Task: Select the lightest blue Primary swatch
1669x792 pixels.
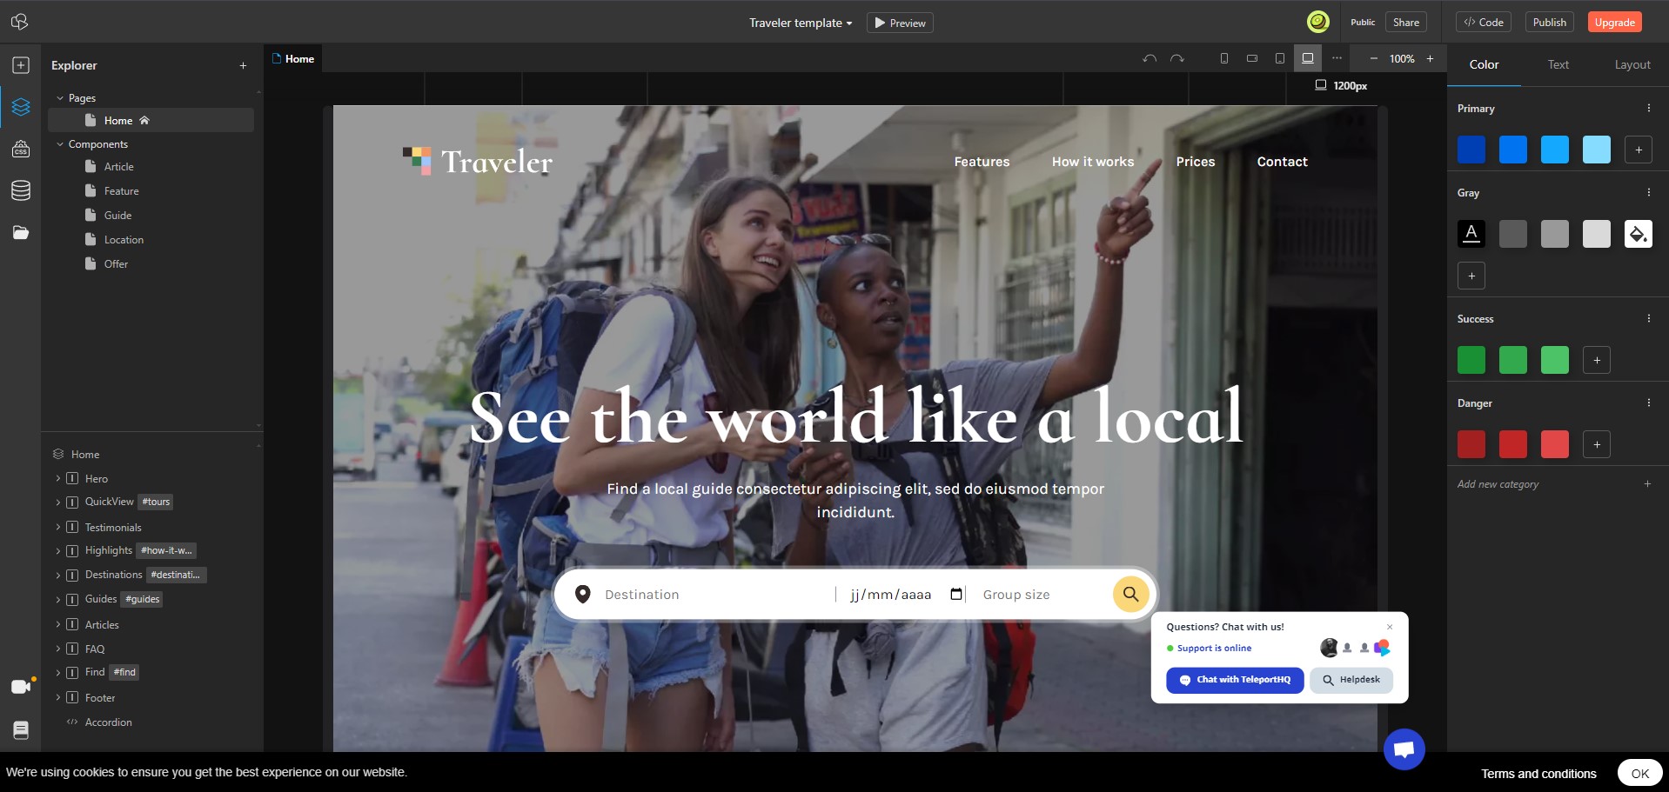Action: pos(1597,150)
